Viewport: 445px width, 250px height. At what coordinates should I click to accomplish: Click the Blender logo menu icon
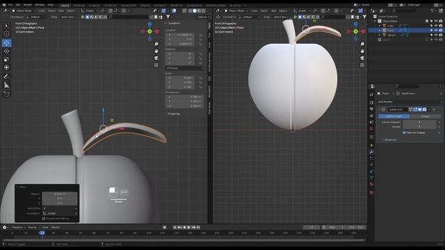pyautogui.click(x=4, y=5)
